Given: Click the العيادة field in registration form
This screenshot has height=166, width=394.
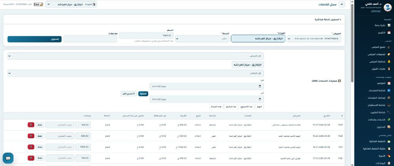Looking at the screenshot, I should point(258,39).
